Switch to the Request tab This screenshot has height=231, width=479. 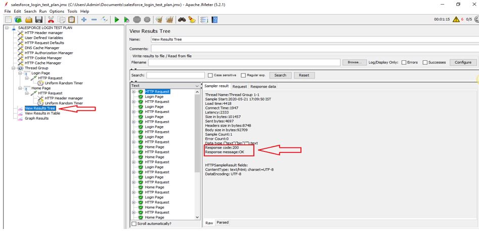(240, 87)
